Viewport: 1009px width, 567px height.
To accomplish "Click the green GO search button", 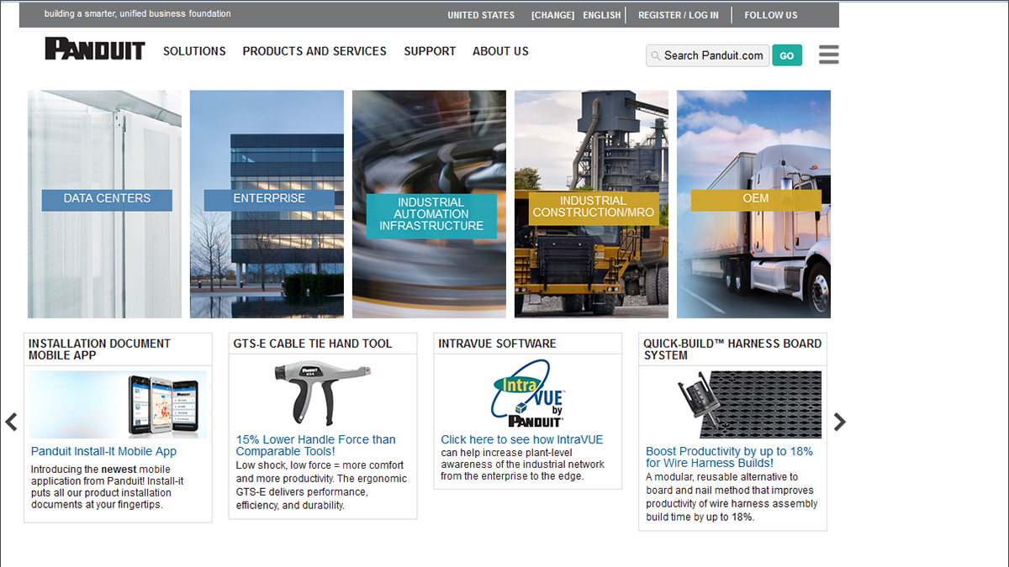I will click(787, 55).
